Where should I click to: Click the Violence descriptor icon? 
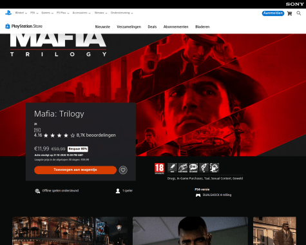(215, 168)
